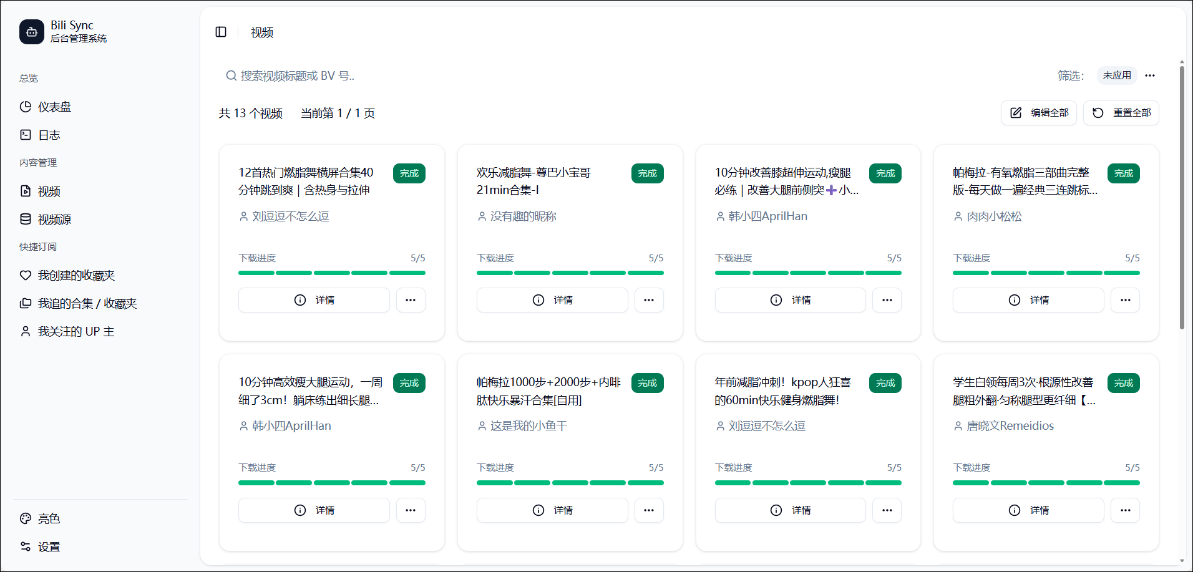Click download progress bar of 10分钟改善膝超伸运动
The width and height of the screenshot is (1193, 572).
coord(808,273)
